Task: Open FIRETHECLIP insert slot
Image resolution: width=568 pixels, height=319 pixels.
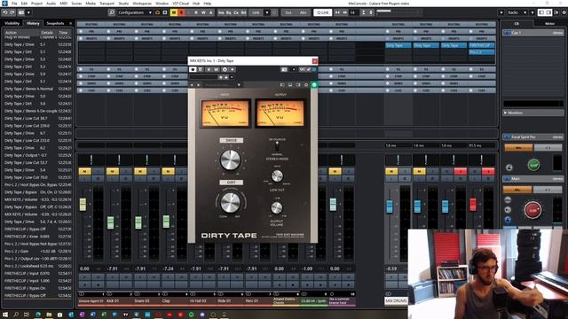Action: click(x=481, y=45)
